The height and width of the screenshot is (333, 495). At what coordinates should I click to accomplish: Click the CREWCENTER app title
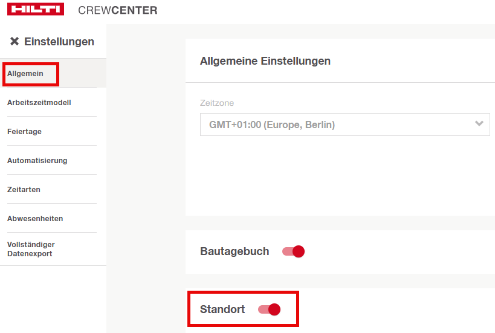[x=118, y=10]
